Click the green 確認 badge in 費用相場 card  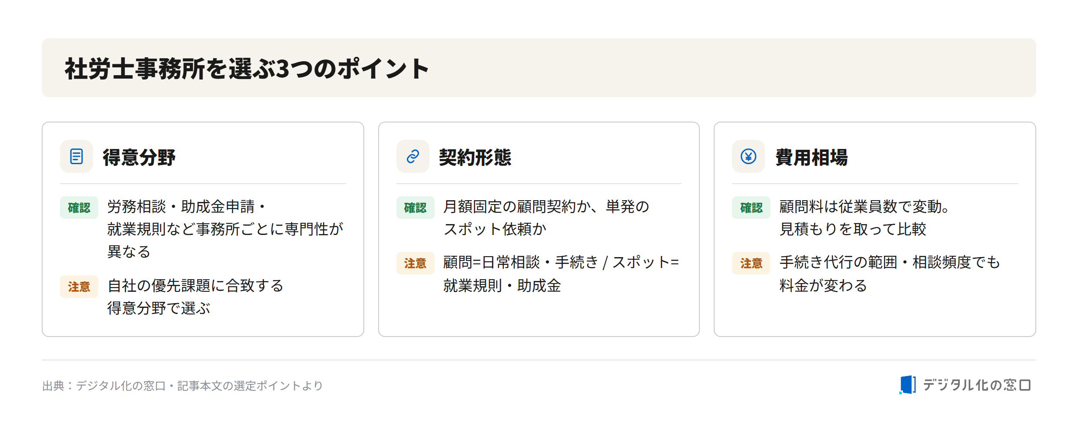pos(751,208)
